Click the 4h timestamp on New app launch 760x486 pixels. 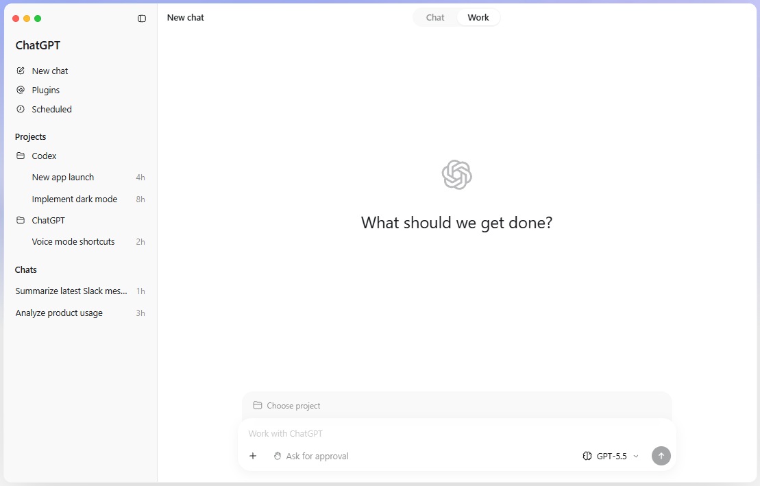(140, 178)
